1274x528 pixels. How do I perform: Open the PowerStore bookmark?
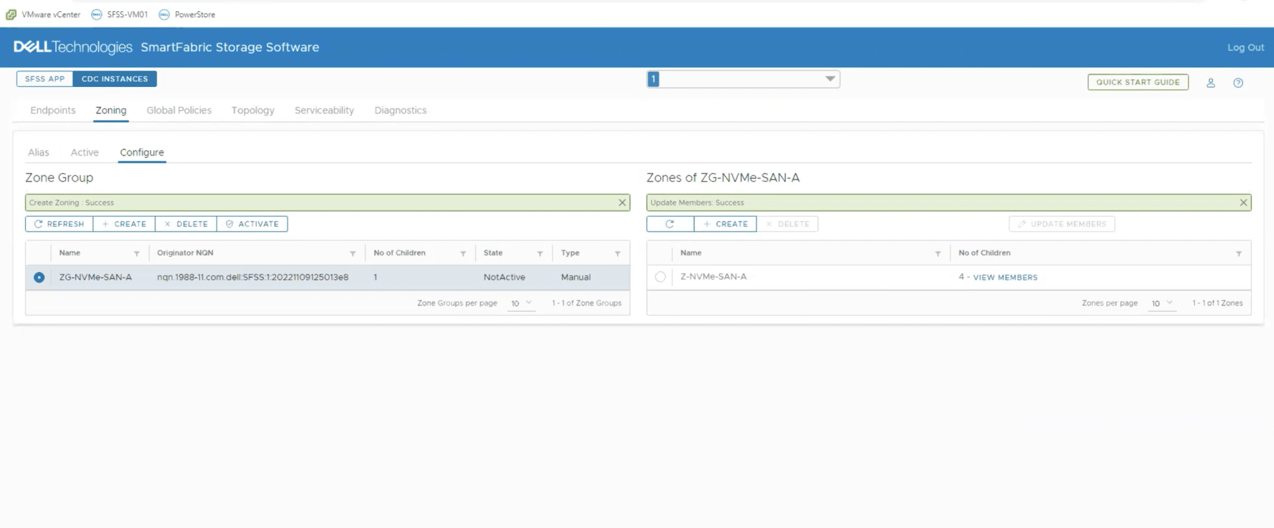tap(187, 15)
